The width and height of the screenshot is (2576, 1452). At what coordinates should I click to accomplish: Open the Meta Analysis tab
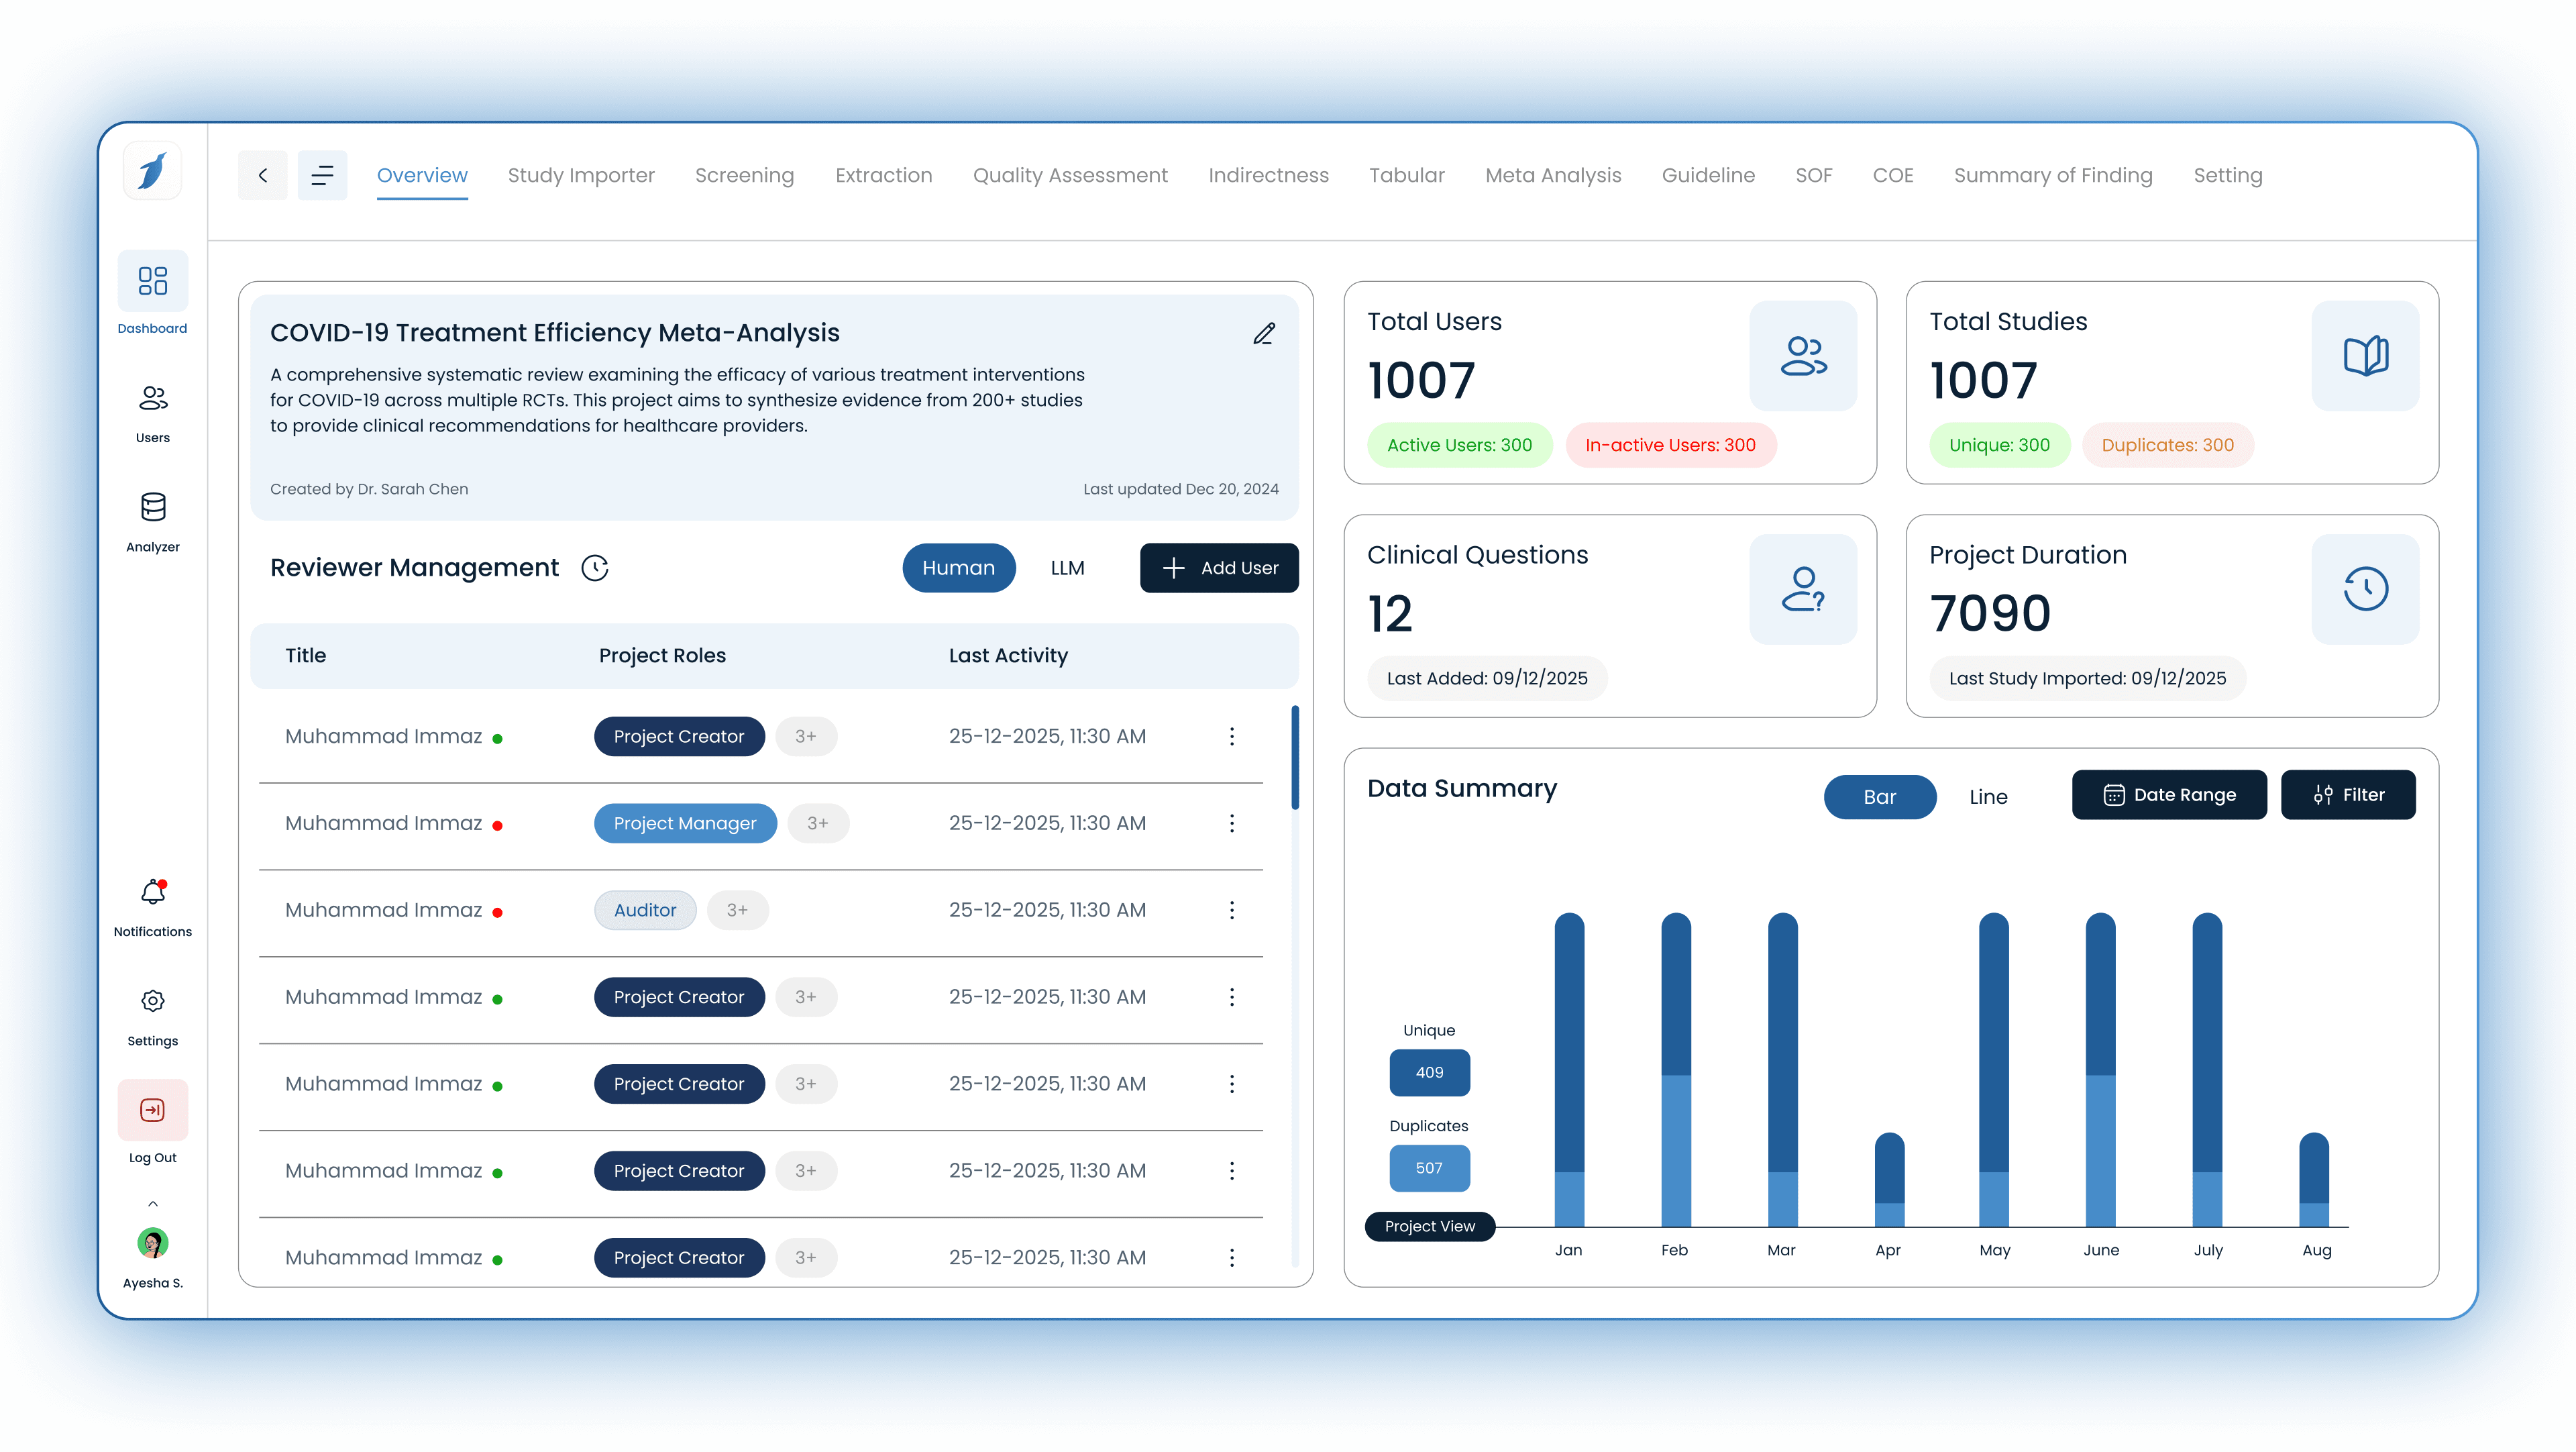pyautogui.click(x=1552, y=175)
